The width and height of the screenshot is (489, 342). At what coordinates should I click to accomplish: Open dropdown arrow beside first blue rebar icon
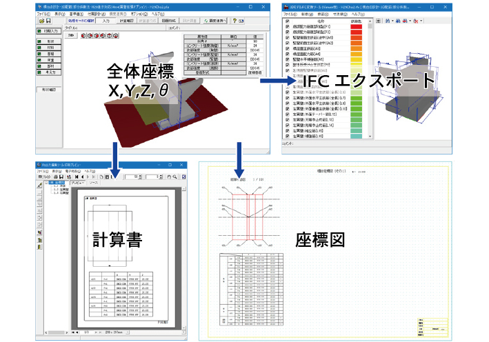[x=392, y=21]
